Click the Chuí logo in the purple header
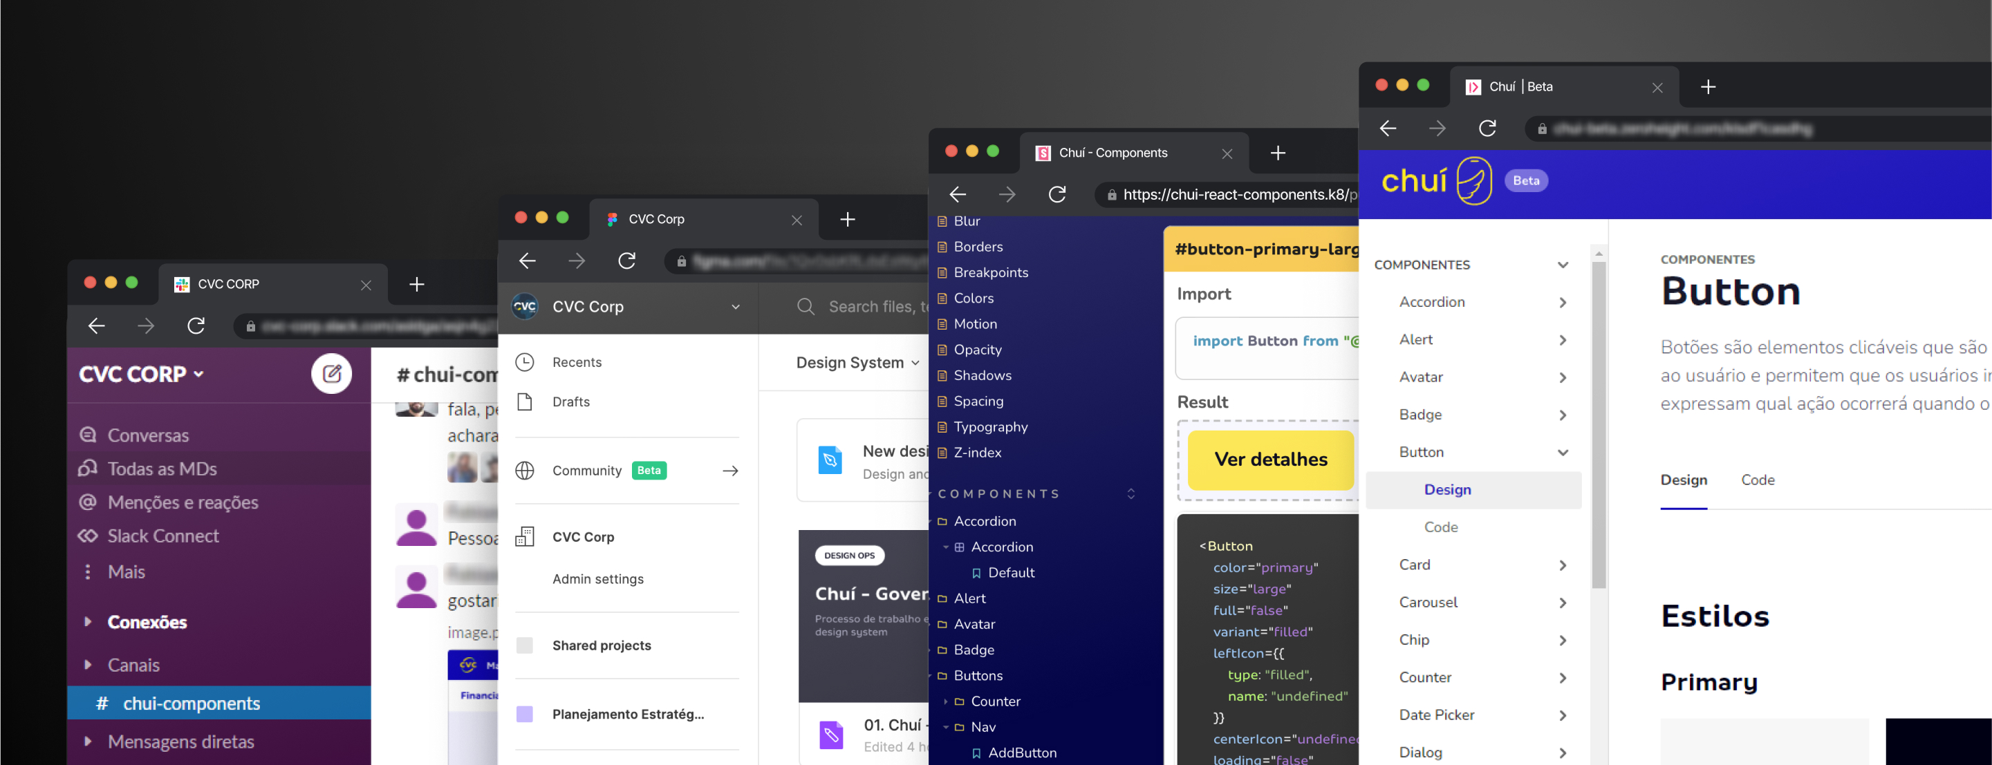The height and width of the screenshot is (765, 1992). (1436, 181)
